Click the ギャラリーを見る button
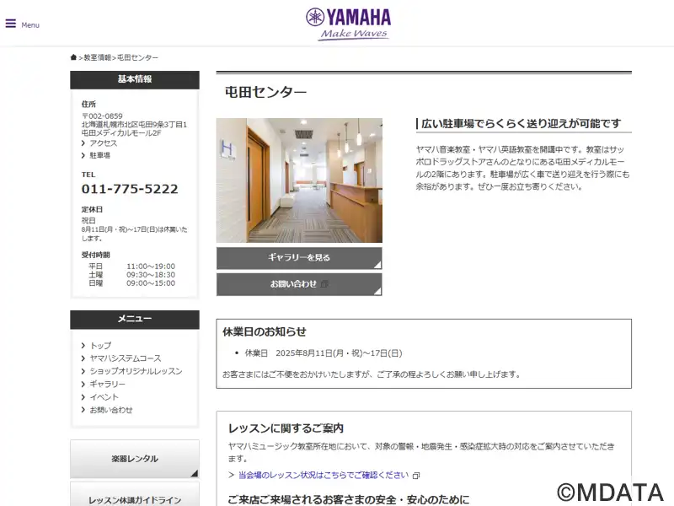The image size is (674, 506). point(299,258)
